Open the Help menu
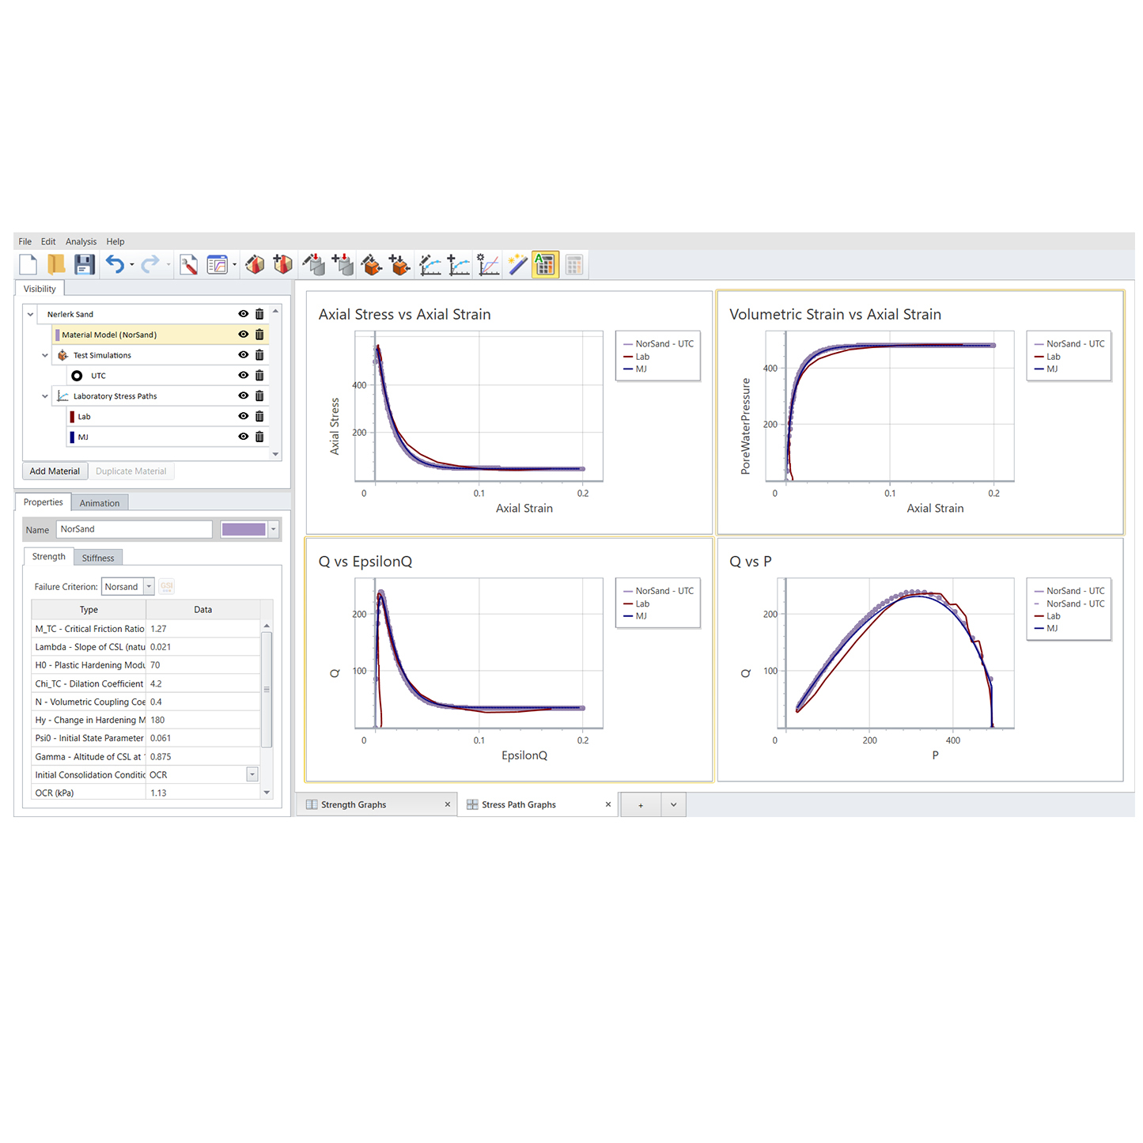The width and height of the screenshot is (1143, 1143). pos(115,241)
